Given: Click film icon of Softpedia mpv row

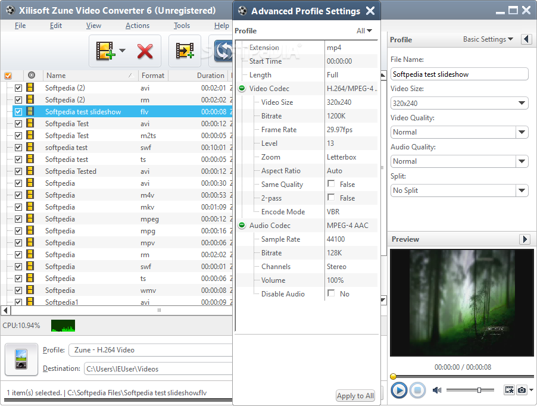Looking at the screenshot, I should pos(30,242).
